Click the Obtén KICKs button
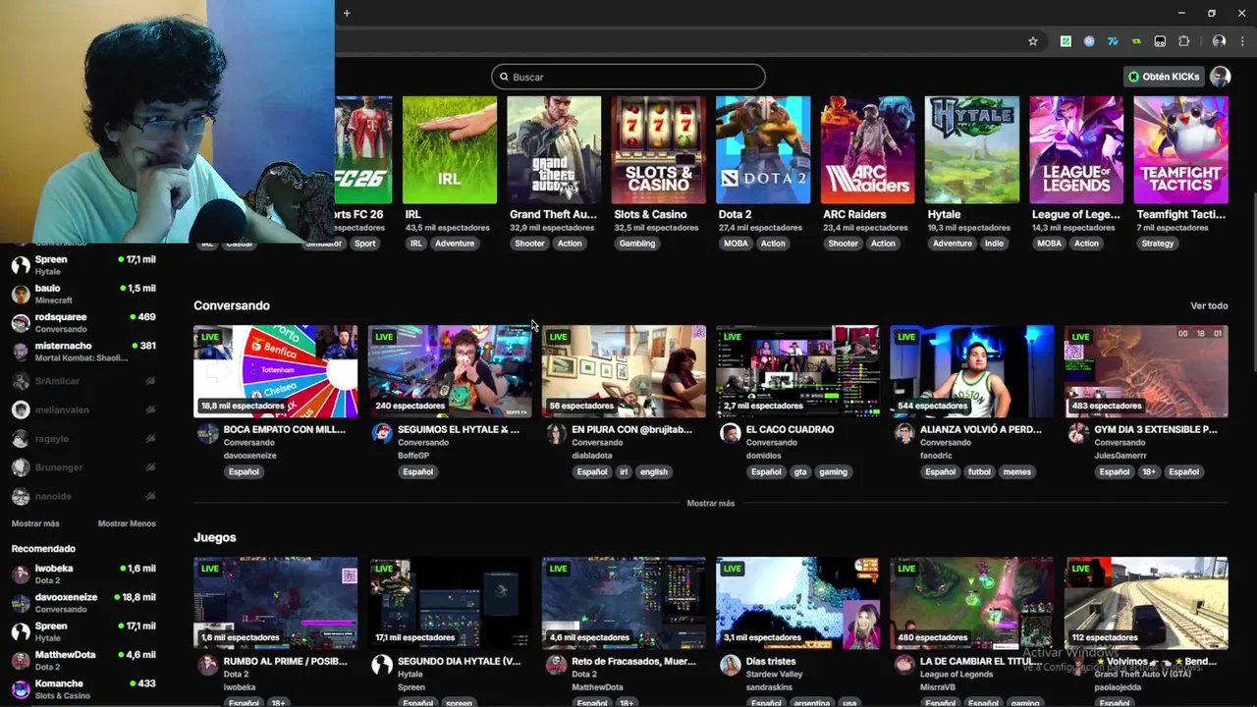This screenshot has width=1257, height=707. tap(1164, 77)
